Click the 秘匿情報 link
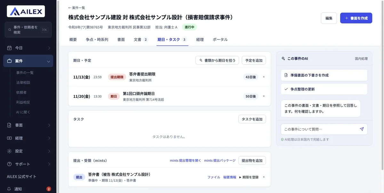The height and width of the screenshot is (193, 384). pos(230,177)
